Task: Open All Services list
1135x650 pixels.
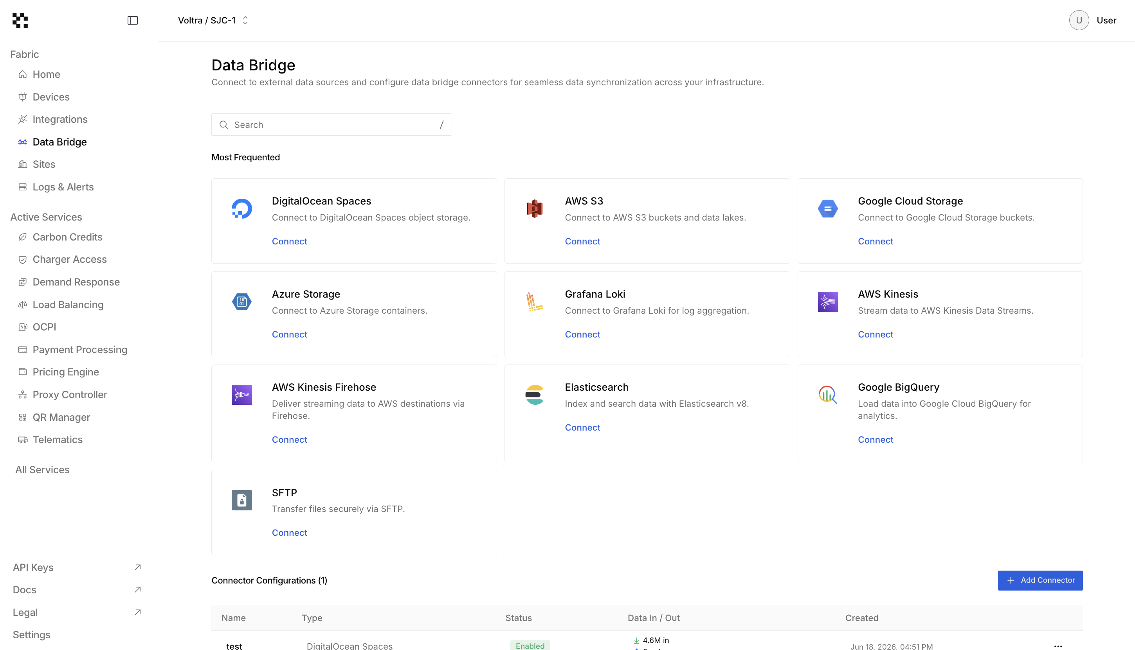Action: click(42, 470)
